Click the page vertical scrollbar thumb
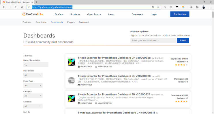The height and width of the screenshot is (114, 214). 213,15
